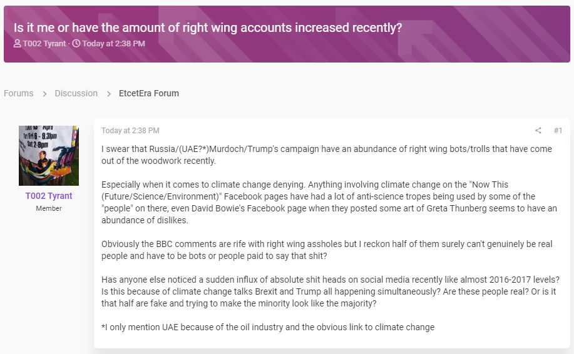The width and height of the screenshot is (574, 354).
Task: Click the share icon on post #1
Action: pyautogui.click(x=538, y=131)
